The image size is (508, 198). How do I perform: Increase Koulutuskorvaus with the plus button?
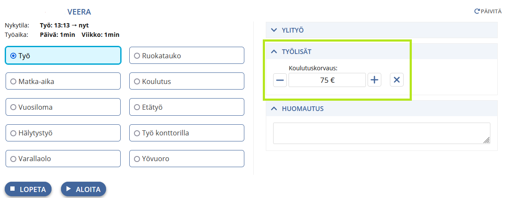point(374,80)
